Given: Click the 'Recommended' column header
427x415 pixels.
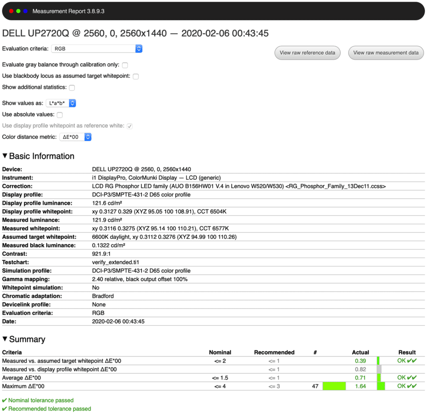Looking at the screenshot, I should coord(274,352).
